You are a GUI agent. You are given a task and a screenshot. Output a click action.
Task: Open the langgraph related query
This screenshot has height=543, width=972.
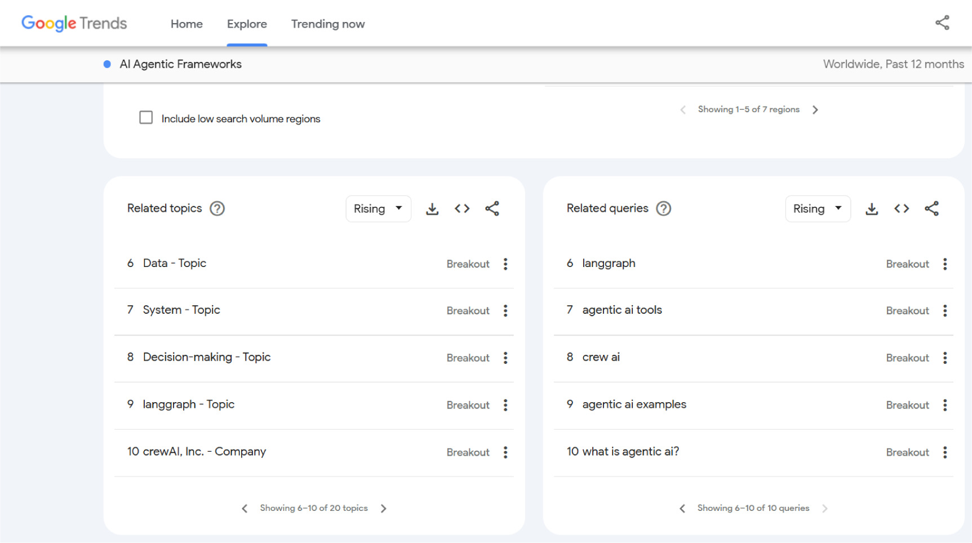click(609, 264)
